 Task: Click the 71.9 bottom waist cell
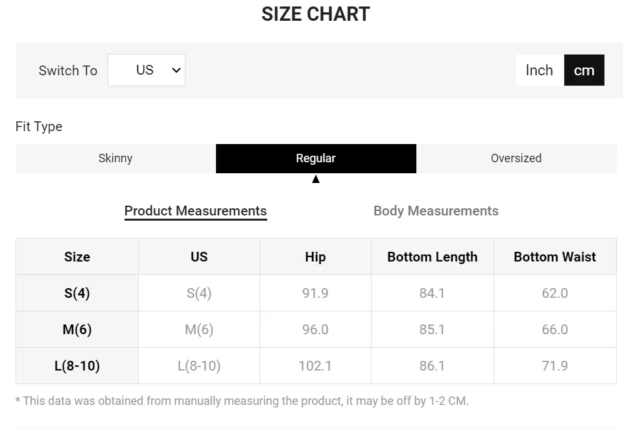pos(555,366)
